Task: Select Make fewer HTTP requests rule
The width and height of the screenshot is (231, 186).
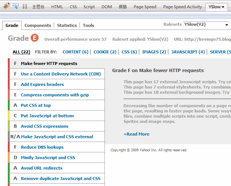Action: (57, 63)
